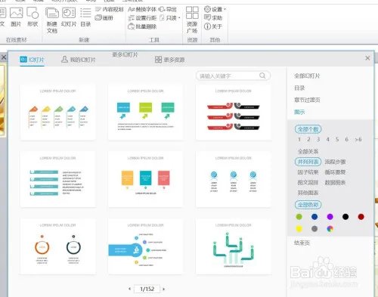Click the 幻灯片 ribbon icon in the 新建 group
Image resolution: width=378 pixels, height=297 pixels.
coord(69,17)
